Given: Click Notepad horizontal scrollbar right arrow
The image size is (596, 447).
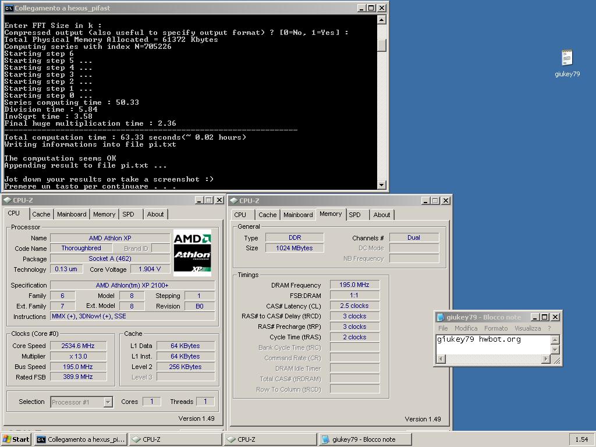Looking at the screenshot, I should pyautogui.click(x=546, y=359).
